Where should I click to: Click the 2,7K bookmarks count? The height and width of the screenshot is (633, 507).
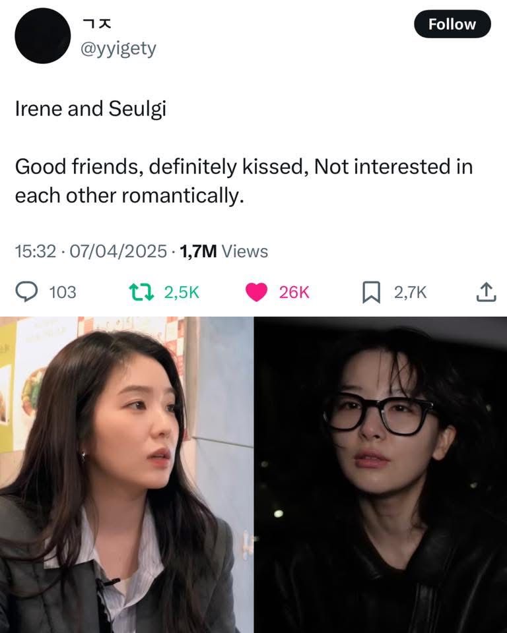411,292
